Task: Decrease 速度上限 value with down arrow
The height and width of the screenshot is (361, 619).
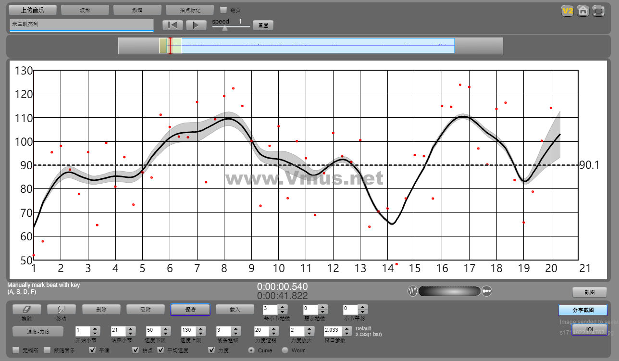Action: [x=201, y=334]
